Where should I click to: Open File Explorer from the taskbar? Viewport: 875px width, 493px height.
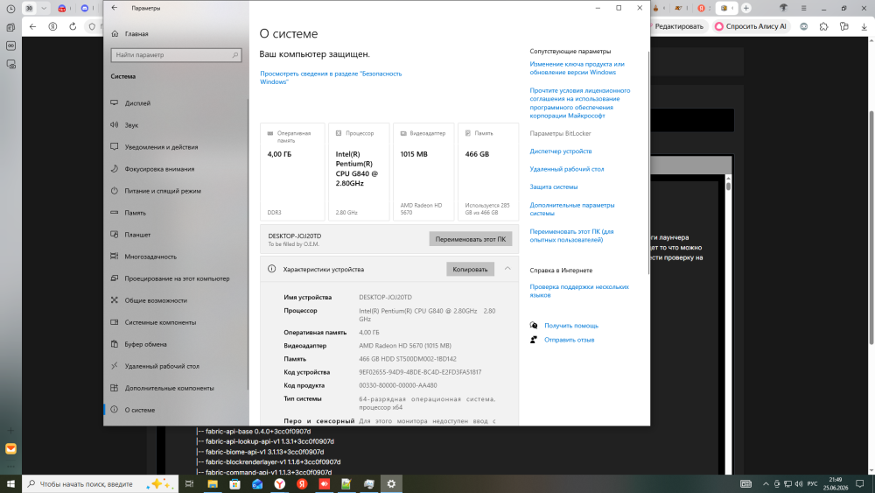[x=213, y=484]
